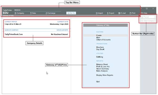Click the TallyPrime EDU logo
Image resolution: width=158 pixels, height=95 pixels.
7,12
